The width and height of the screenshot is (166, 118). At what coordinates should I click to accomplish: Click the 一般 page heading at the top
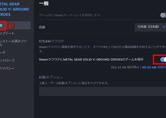pyautogui.click(x=44, y=4)
